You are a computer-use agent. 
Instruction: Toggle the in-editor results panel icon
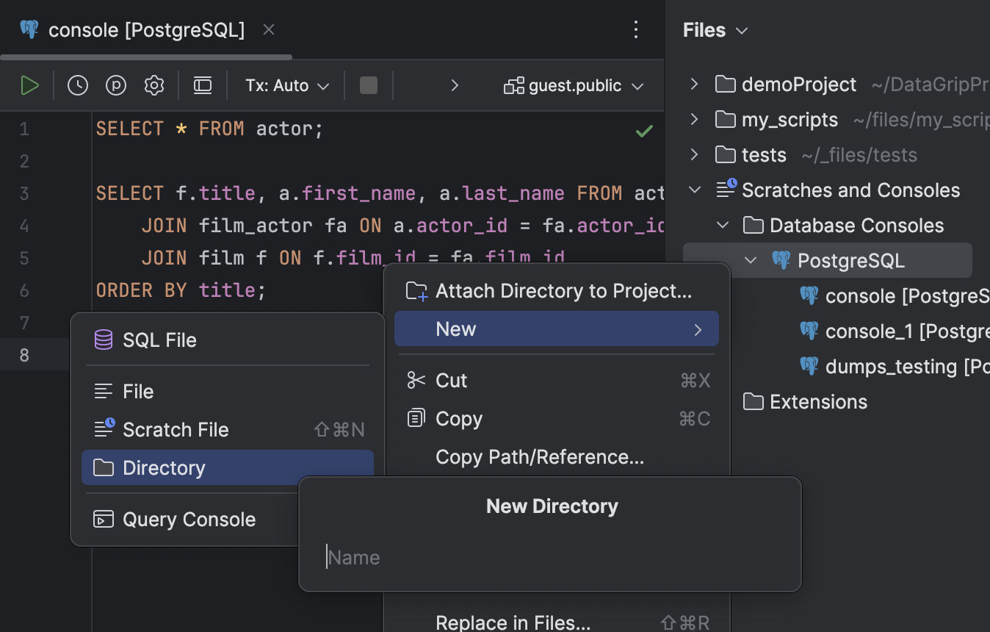(x=202, y=85)
